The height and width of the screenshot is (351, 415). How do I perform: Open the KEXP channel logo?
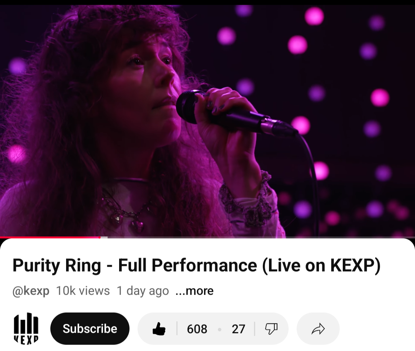click(x=26, y=329)
